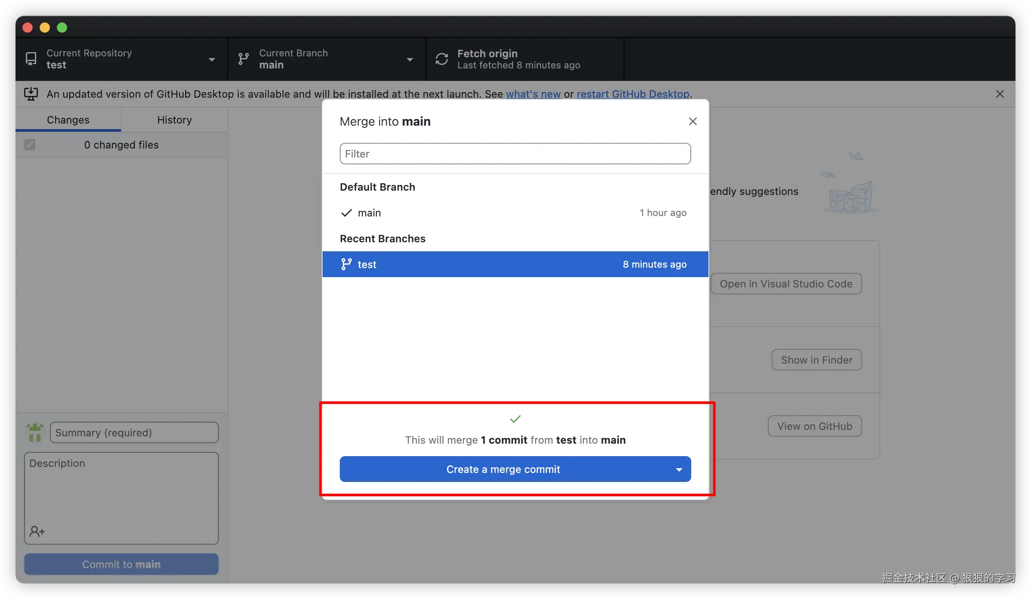Click Create a merge commit button
Viewport: 1031px width, 599px height.
click(x=503, y=469)
